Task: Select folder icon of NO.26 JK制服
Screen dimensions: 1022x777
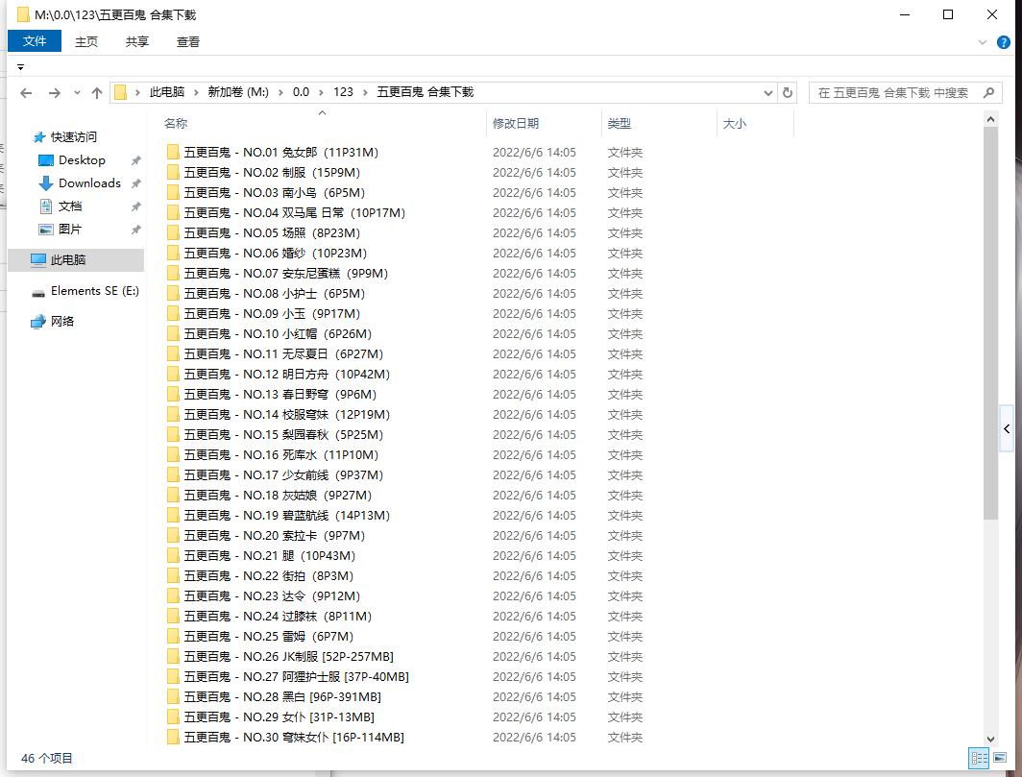Action: click(x=173, y=656)
